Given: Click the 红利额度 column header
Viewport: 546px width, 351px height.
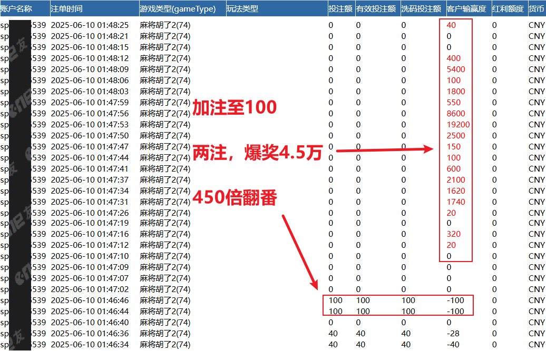Looking at the screenshot, I should tap(508, 9).
